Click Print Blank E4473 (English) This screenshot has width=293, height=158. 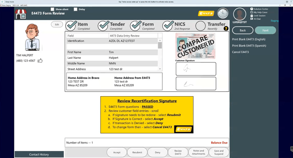pyautogui.click(x=248, y=39)
